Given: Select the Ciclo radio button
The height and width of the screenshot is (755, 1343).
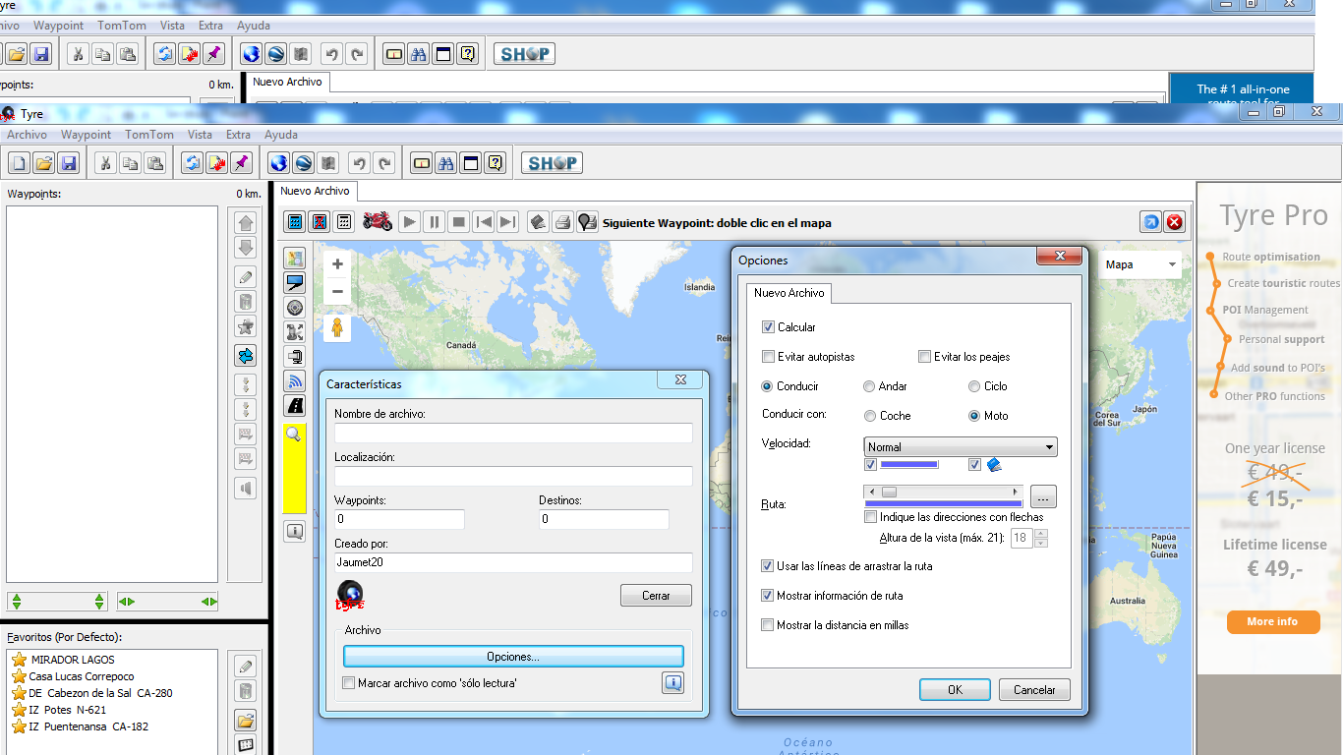Looking at the screenshot, I should pyautogui.click(x=974, y=386).
